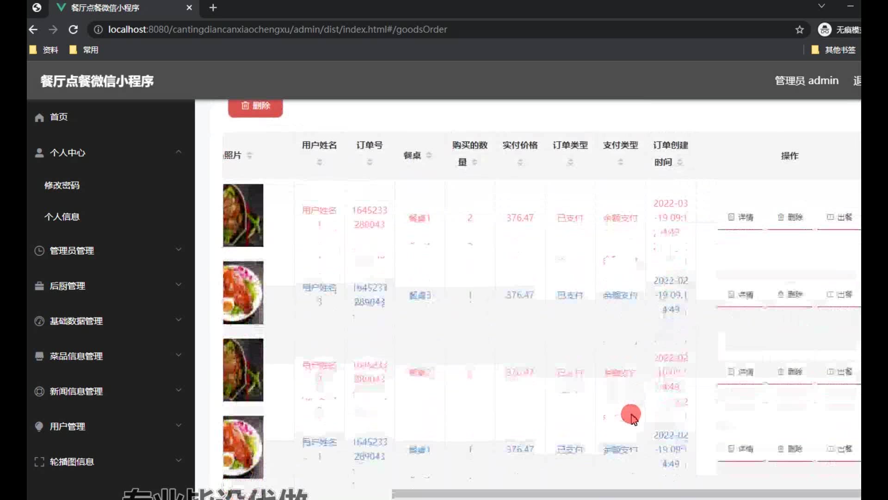Image resolution: width=888 pixels, height=500 pixels.
Task: Toggle sort on 实付价格 column
Action: click(520, 162)
